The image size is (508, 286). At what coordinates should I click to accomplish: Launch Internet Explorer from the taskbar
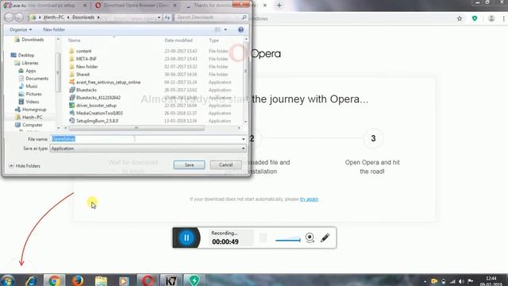click(31, 280)
